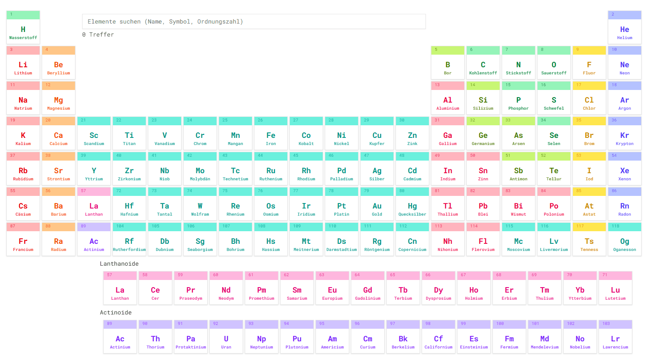
Task: Click the Zinn (Sn) tile
Action: click(x=483, y=169)
